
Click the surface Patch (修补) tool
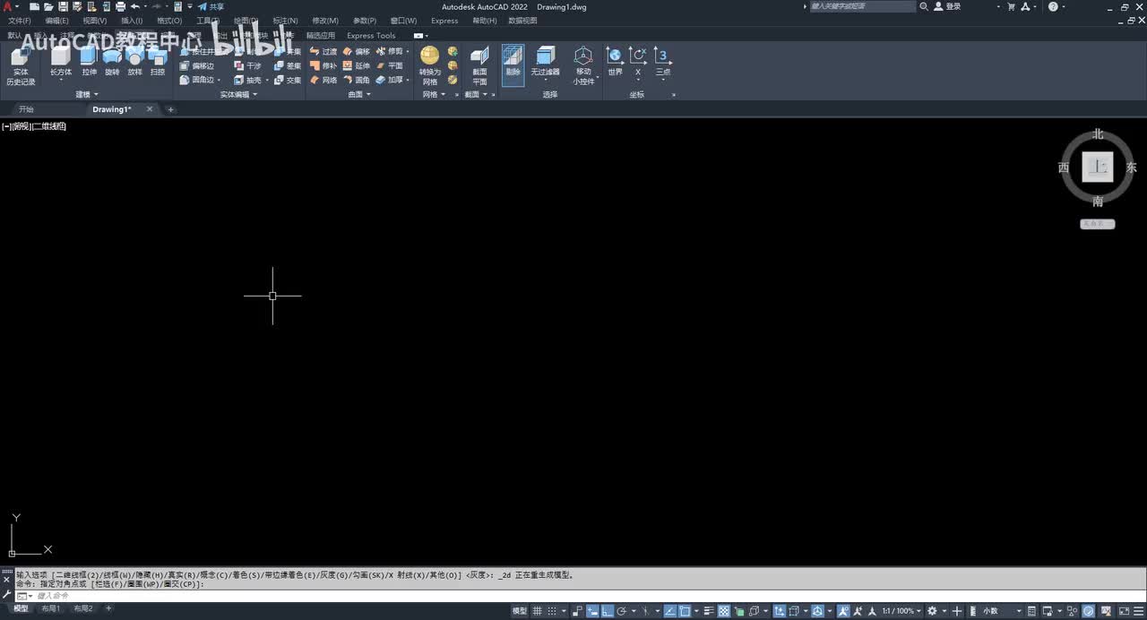pyautogui.click(x=323, y=66)
